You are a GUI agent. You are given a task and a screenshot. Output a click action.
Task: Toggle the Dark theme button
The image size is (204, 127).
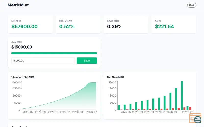(x=192, y=5)
